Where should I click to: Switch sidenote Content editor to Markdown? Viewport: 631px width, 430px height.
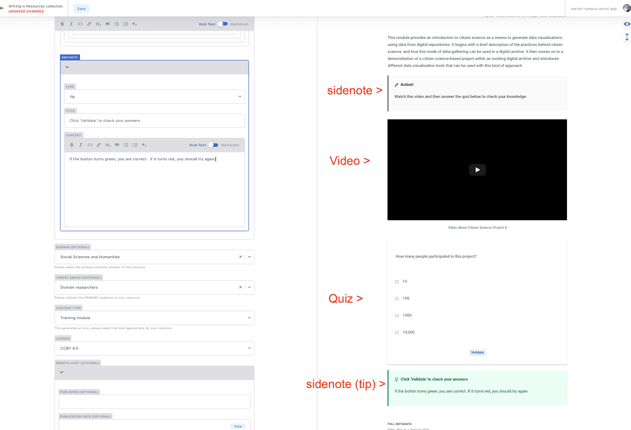point(213,145)
